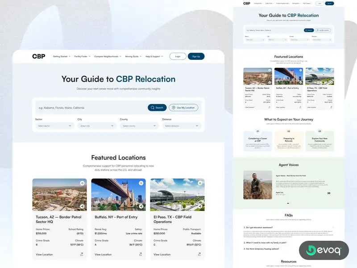Click View Location on Tucson card
This screenshot has height=268, width=357.
coord(44,254)
